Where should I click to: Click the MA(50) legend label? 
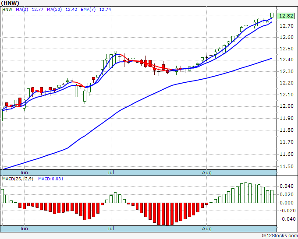click(x=54, y=10)
